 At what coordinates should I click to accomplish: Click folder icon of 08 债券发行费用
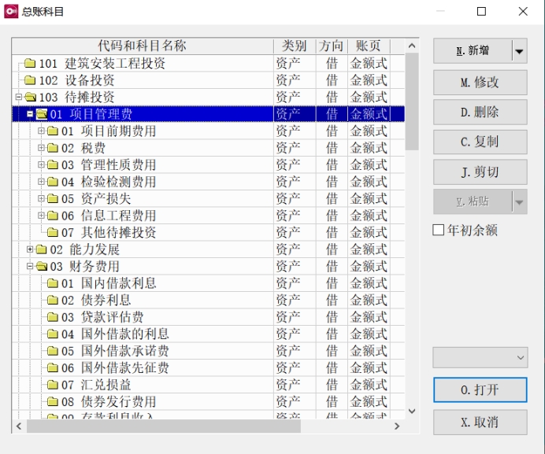(53, 402)
